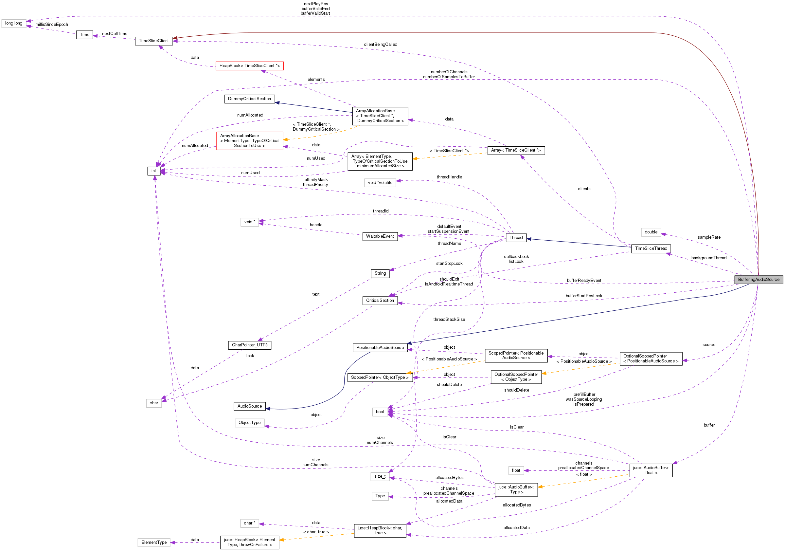Click the TimeSliceClient class node
Image resolution: width=785 pixels, height=551 pixels.
tap(154, 41)
